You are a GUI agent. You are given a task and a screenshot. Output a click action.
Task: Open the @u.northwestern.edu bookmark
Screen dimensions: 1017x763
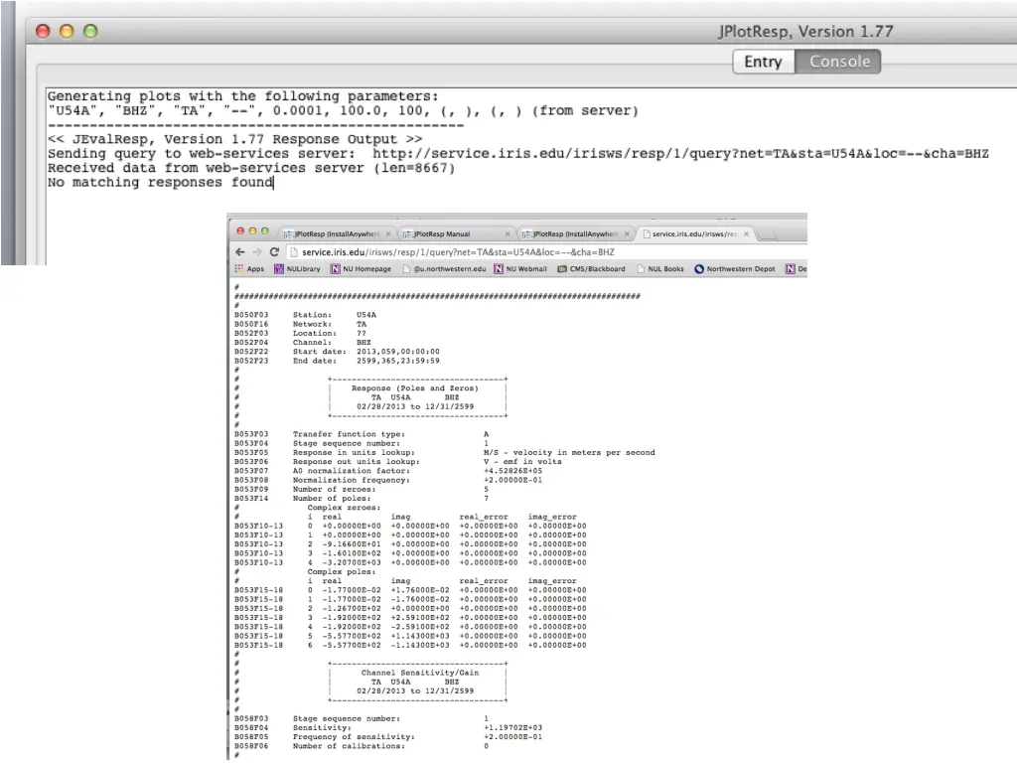(x=444, y=269)
